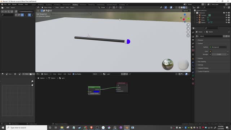231x130 pixels.
Task: Open the File menu
Action: click(5, 4)
